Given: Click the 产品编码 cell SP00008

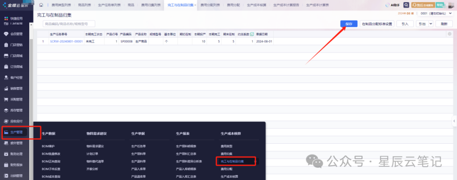Looking at the screenshot, I should [126, 41].
